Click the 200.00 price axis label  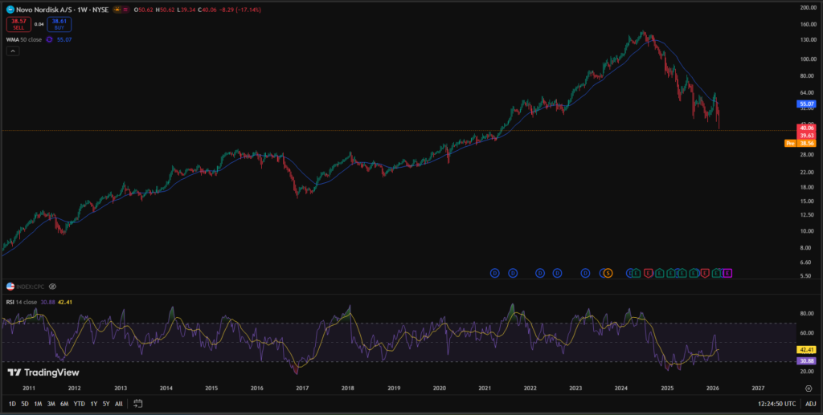pos(808,8)
